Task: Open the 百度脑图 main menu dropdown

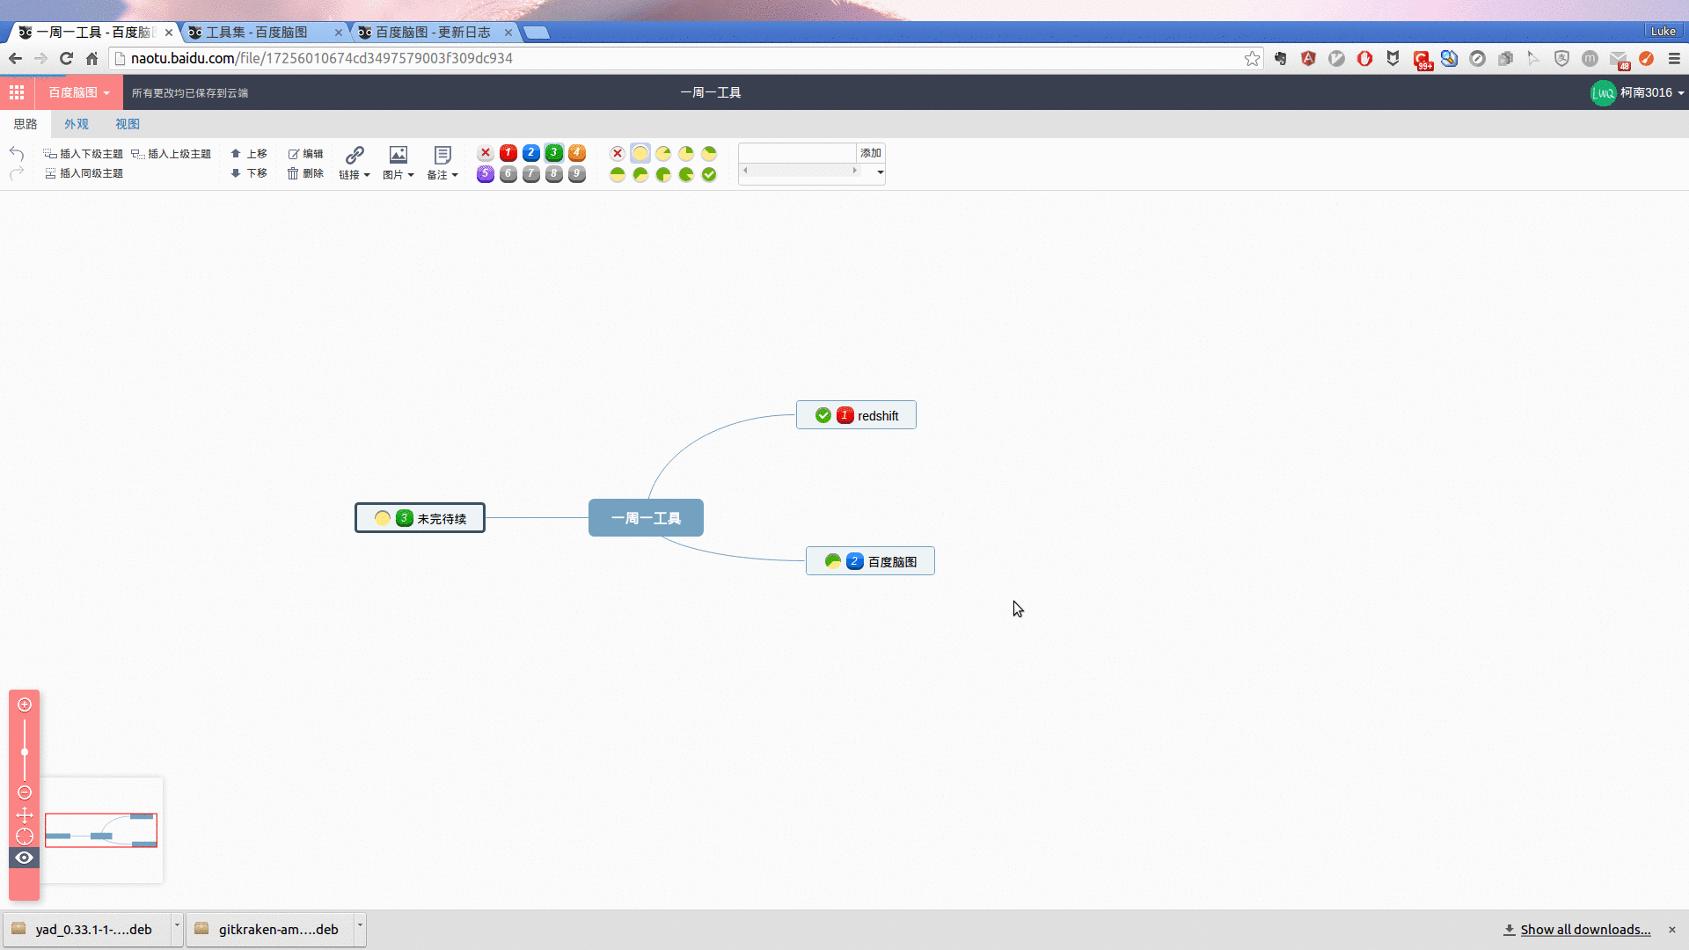Action: point(79,92)
